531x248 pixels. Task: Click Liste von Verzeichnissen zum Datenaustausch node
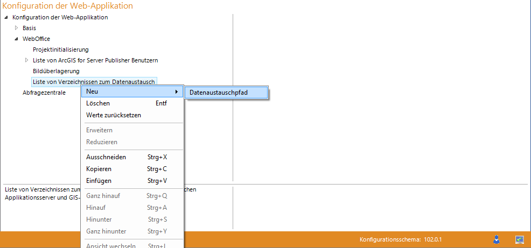[94, 82]
